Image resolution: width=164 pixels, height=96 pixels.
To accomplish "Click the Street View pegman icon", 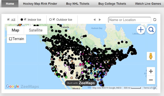I will 151,56.
